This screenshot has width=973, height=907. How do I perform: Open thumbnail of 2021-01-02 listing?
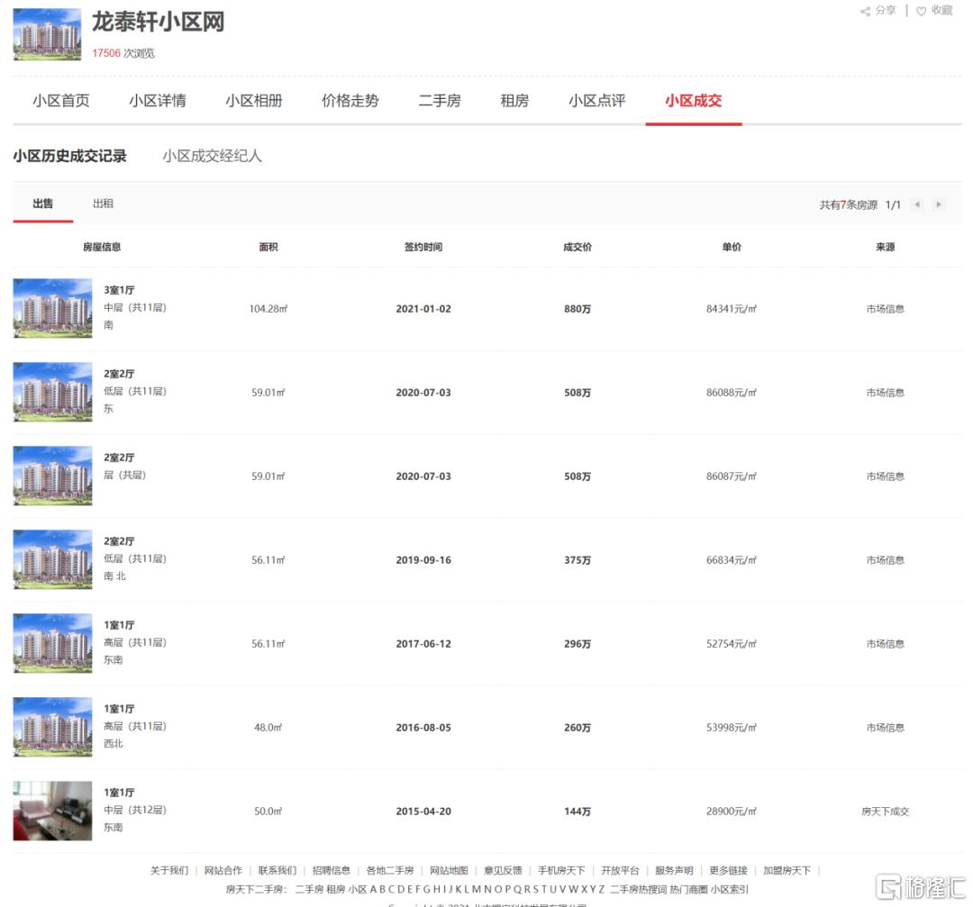52,308
